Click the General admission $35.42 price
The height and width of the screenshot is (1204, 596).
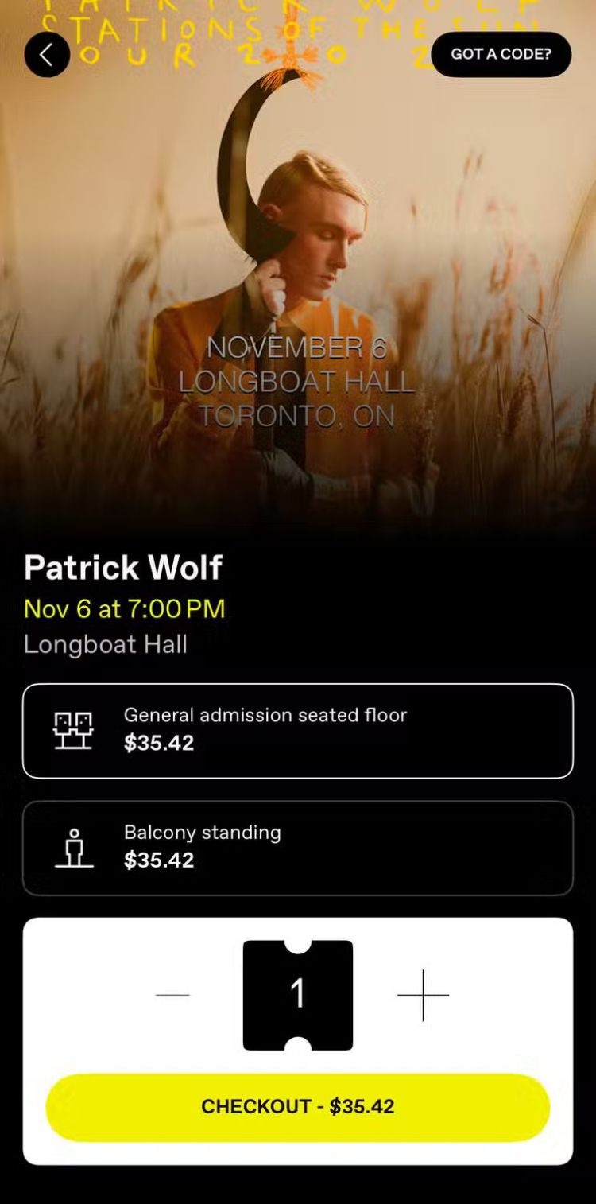click(x=159, y=744)
